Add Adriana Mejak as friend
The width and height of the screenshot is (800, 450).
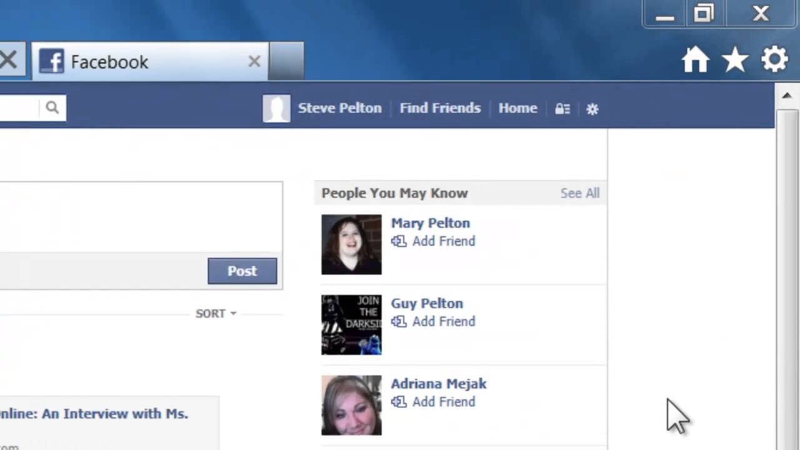(x=433, y=402)
